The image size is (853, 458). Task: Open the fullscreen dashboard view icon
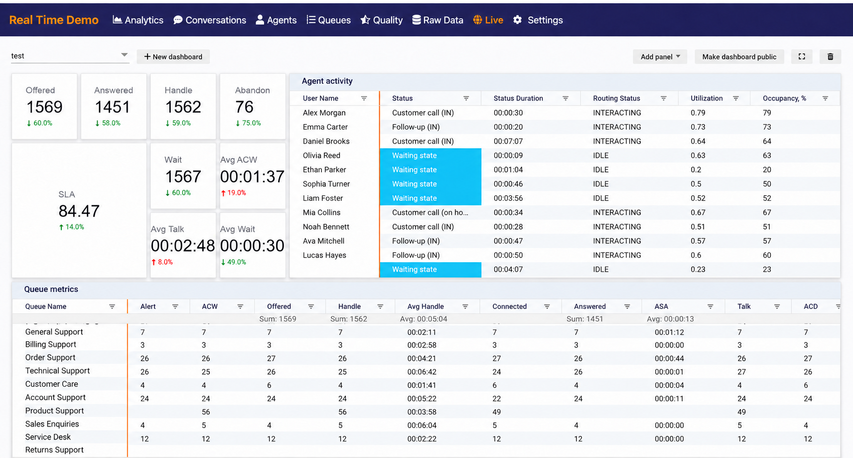click(802, 57)
